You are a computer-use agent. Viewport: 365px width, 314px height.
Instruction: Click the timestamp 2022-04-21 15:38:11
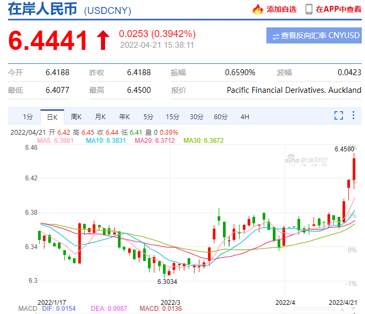pos(157,45)
